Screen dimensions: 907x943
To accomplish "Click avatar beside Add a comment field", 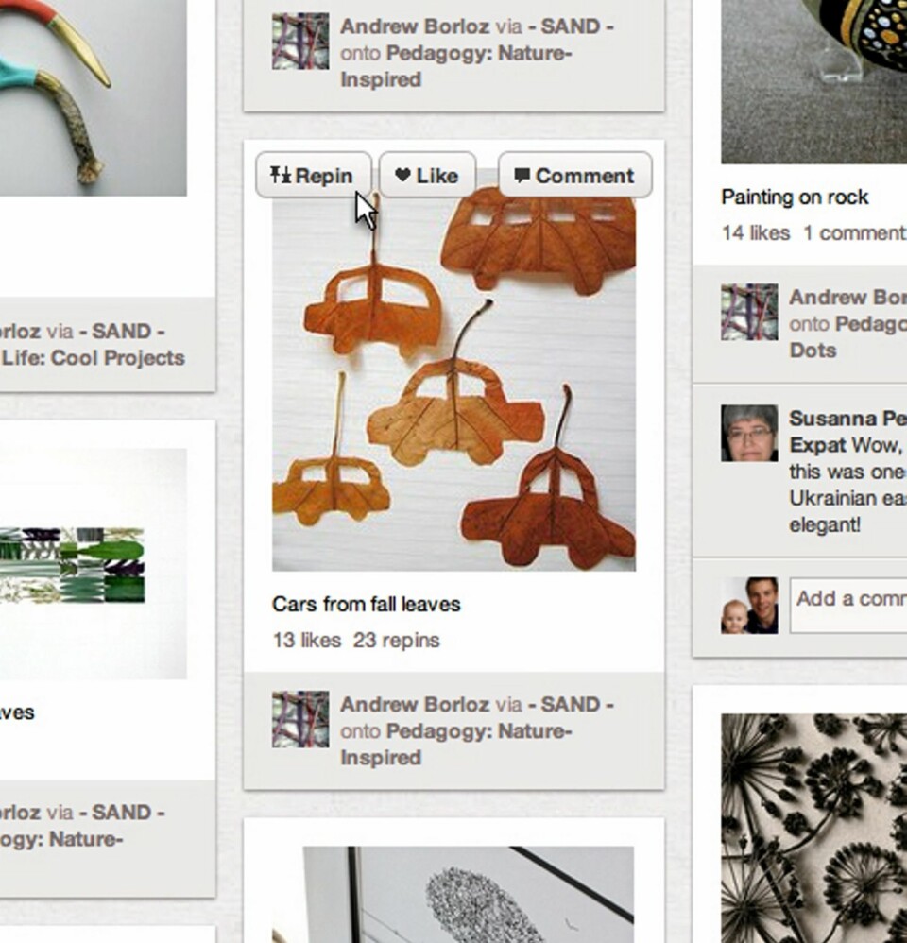I will point(749,606).
